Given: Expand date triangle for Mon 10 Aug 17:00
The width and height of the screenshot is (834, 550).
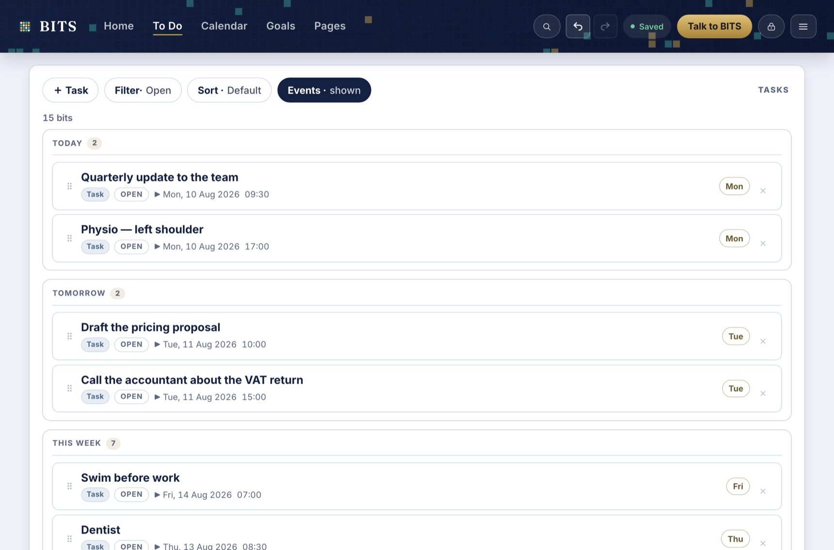Looking at the screenshot, I should coord(157,246).
